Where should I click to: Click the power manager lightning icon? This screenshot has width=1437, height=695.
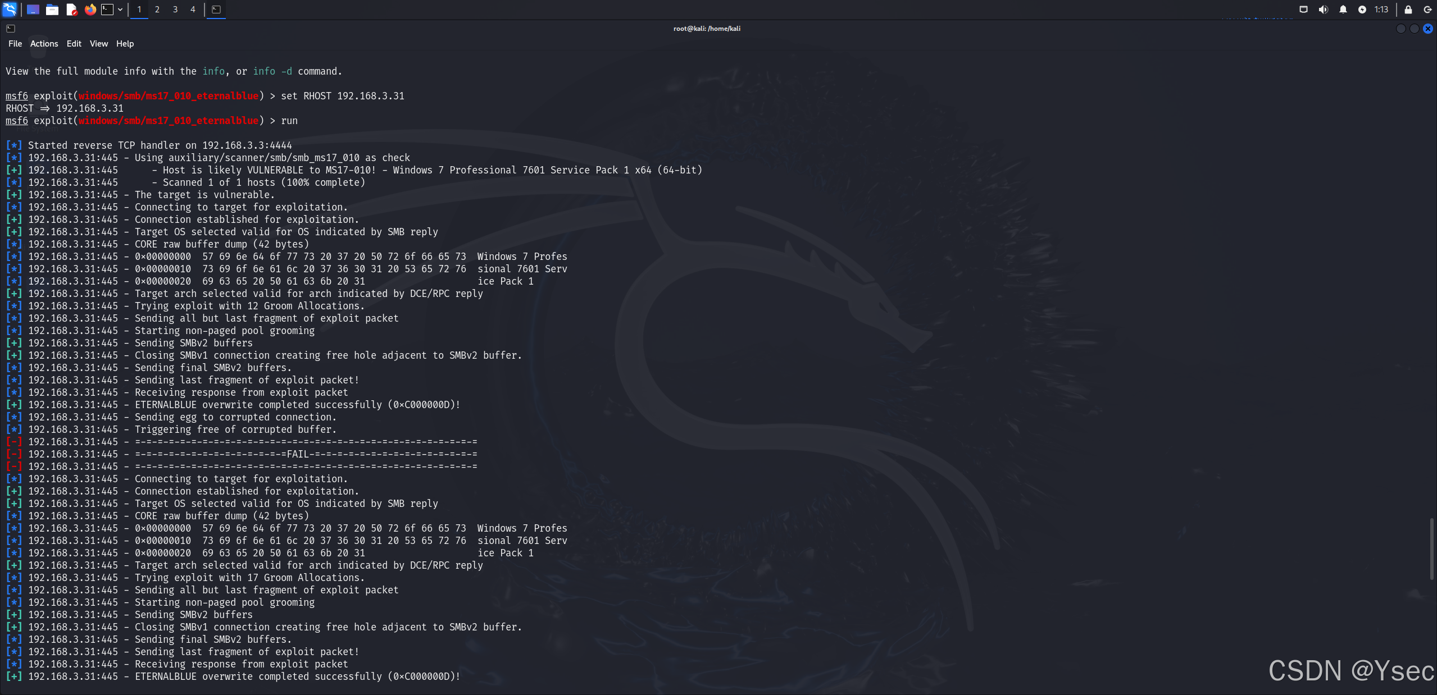tap(1362, 10)
